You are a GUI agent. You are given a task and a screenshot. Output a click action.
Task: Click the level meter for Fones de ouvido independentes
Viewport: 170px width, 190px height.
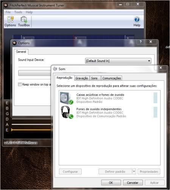tap(155, 112)
